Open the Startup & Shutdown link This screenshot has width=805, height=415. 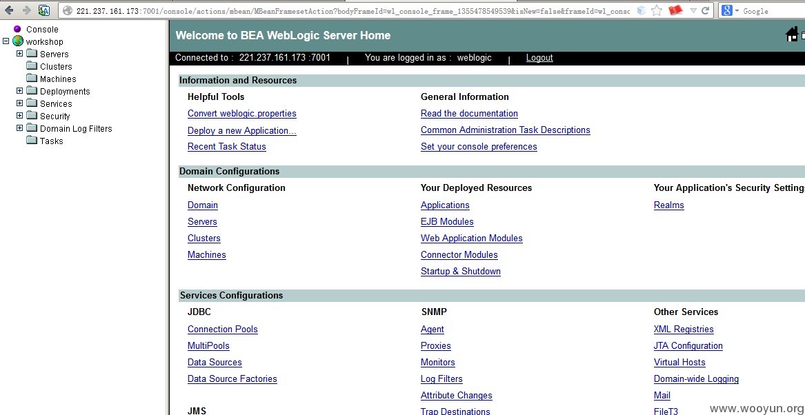pos(461,272)
